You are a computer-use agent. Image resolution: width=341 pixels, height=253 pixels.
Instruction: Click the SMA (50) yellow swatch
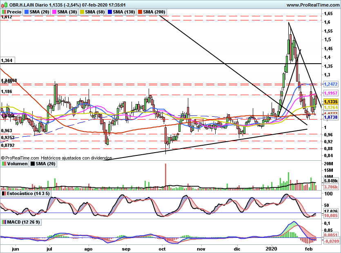point(82,12)
